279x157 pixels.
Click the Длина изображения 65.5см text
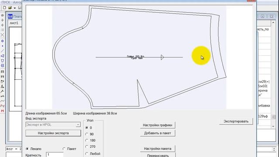pos(46,113)
